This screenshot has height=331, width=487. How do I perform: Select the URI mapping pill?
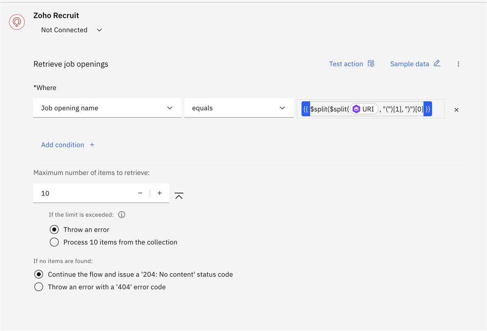click(364, 109)
